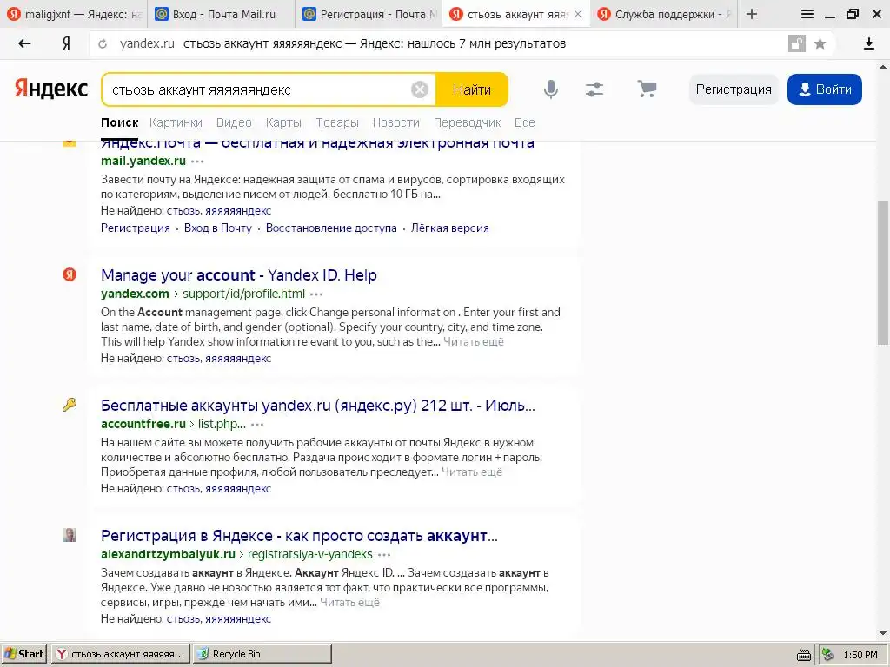Follow the 'Лёгкая версия' sitelink
Viewport: 890px width, 667px height.
point(450,228)
